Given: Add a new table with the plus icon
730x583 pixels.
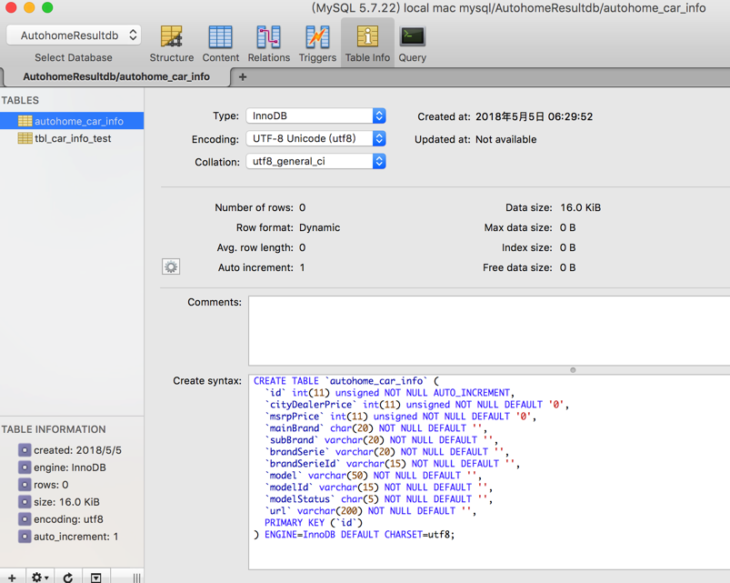Looking at the screenshot, I should [x=12, y=577].
